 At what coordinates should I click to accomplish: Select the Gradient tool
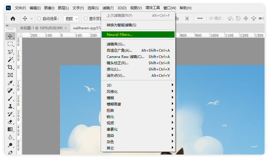pyautogui.click(x=10, y=129)
